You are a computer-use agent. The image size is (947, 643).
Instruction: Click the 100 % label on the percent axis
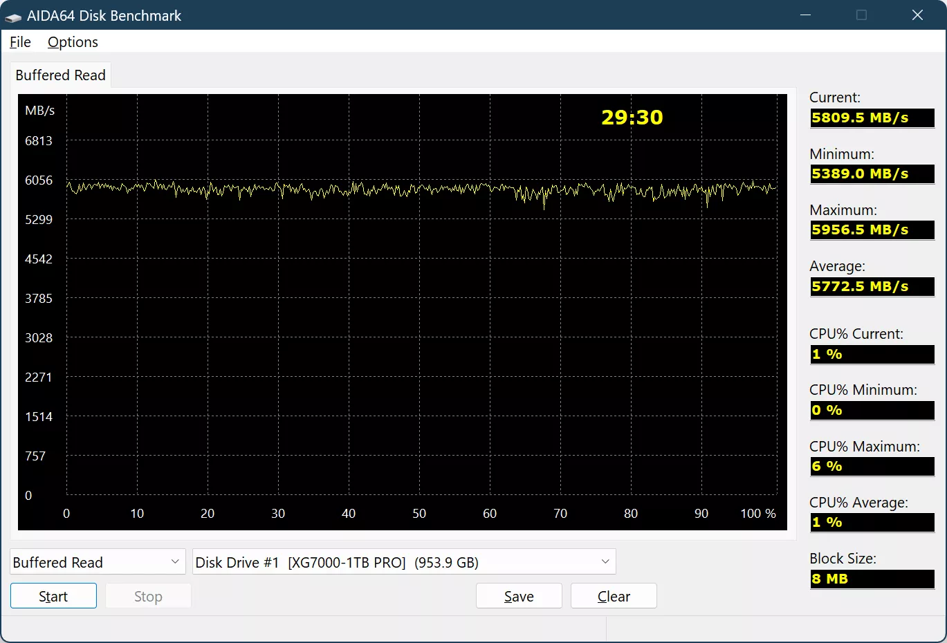click(758, 514)
